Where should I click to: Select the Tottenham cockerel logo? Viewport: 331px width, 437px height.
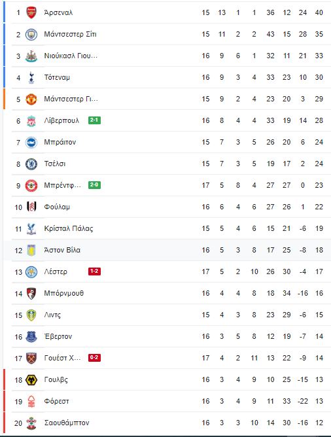pos(31,77)
